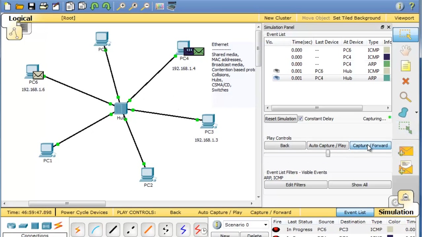Choose the orange Fiber cable

(148, 230)
